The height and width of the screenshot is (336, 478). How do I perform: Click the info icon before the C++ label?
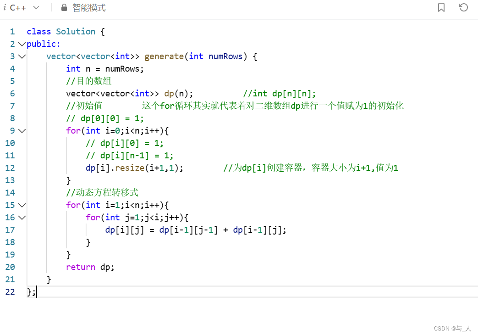click(5, 7)
